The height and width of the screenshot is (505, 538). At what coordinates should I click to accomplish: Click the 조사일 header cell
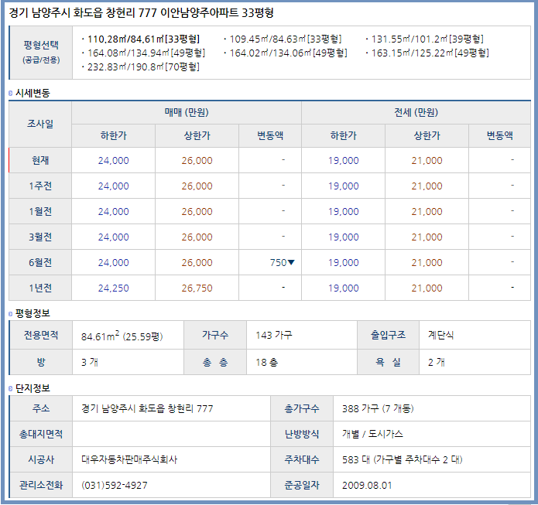(x=40, y=124)
